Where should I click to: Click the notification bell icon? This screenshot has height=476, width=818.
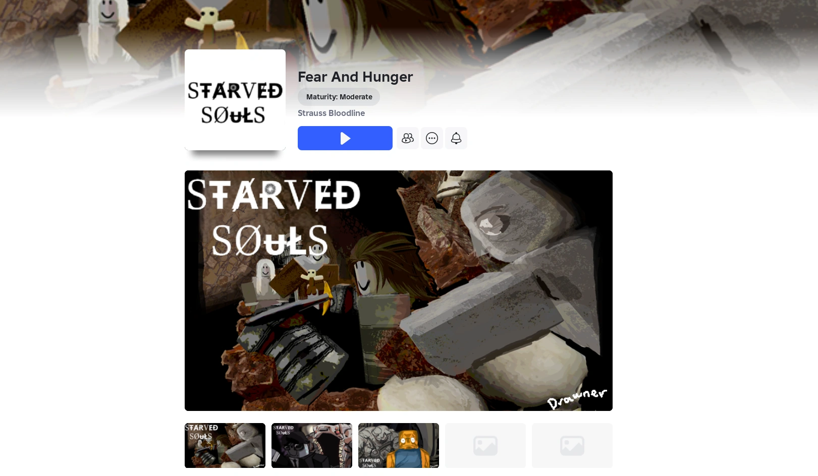coord(456,138)
